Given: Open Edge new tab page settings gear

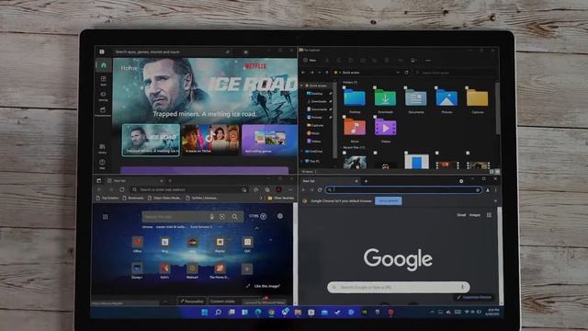Looking at the screenshot, I should coord(279,216).
